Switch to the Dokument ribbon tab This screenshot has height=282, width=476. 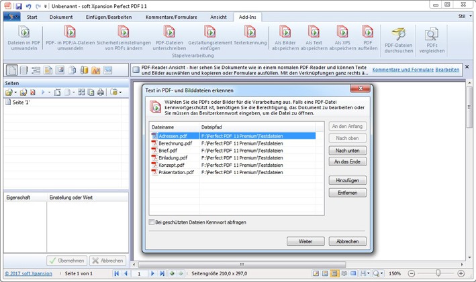(61, 16)
